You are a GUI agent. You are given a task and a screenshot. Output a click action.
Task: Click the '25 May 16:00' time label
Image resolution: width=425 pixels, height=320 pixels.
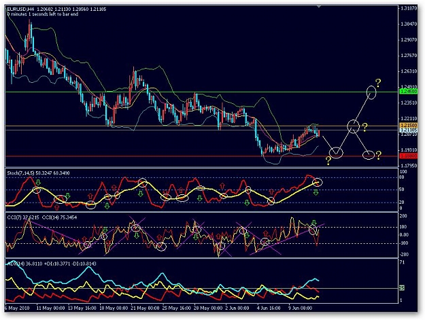177,308
